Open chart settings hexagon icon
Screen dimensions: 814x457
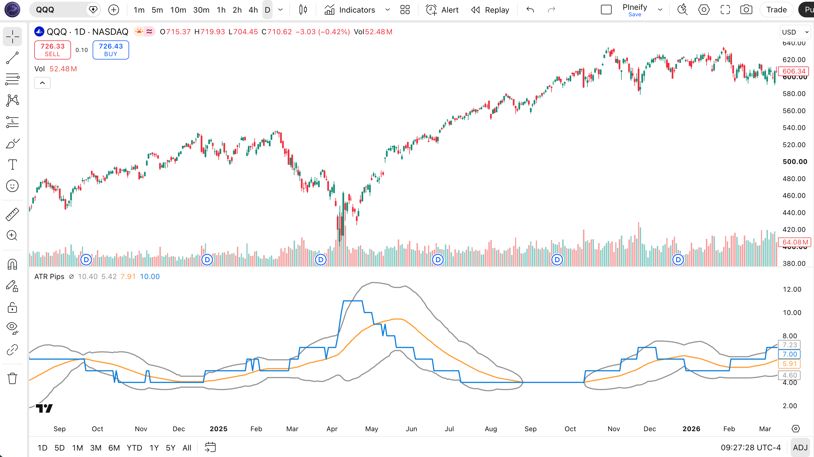pyautogui.click(x=704, y=10)
